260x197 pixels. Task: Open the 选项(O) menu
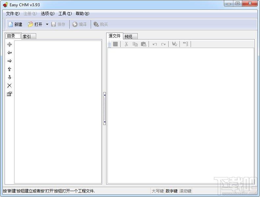coord(48,13)
